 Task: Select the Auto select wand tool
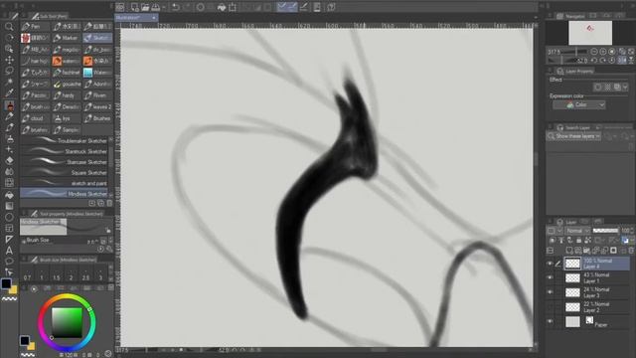pos(9,82)
